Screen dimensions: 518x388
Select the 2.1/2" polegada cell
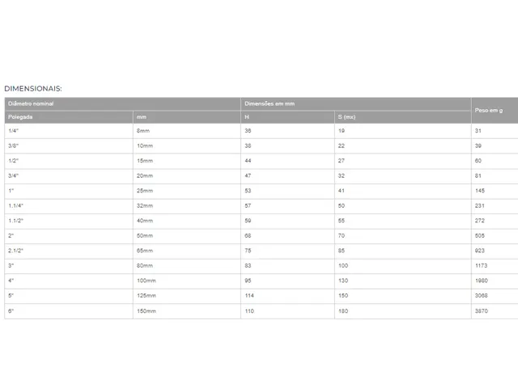(69, 251)
